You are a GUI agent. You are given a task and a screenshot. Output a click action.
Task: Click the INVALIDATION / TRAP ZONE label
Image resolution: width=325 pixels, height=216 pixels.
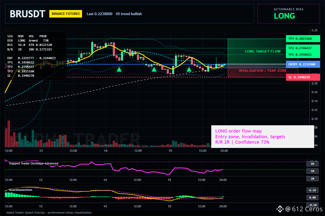[263, 70]
